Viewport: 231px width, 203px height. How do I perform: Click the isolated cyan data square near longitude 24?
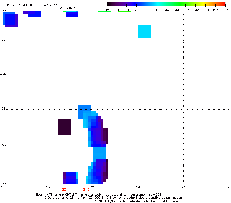coord(145,31)
